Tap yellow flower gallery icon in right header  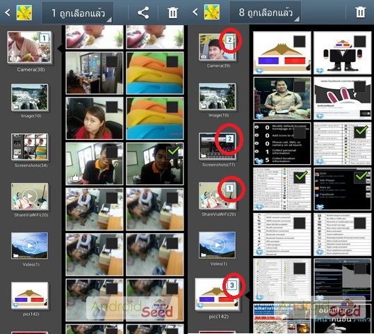[x=212, y=12]
